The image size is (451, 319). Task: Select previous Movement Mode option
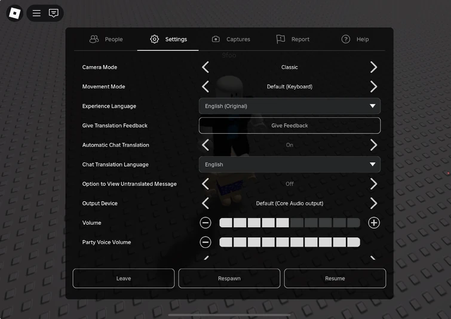click(205, 87)
